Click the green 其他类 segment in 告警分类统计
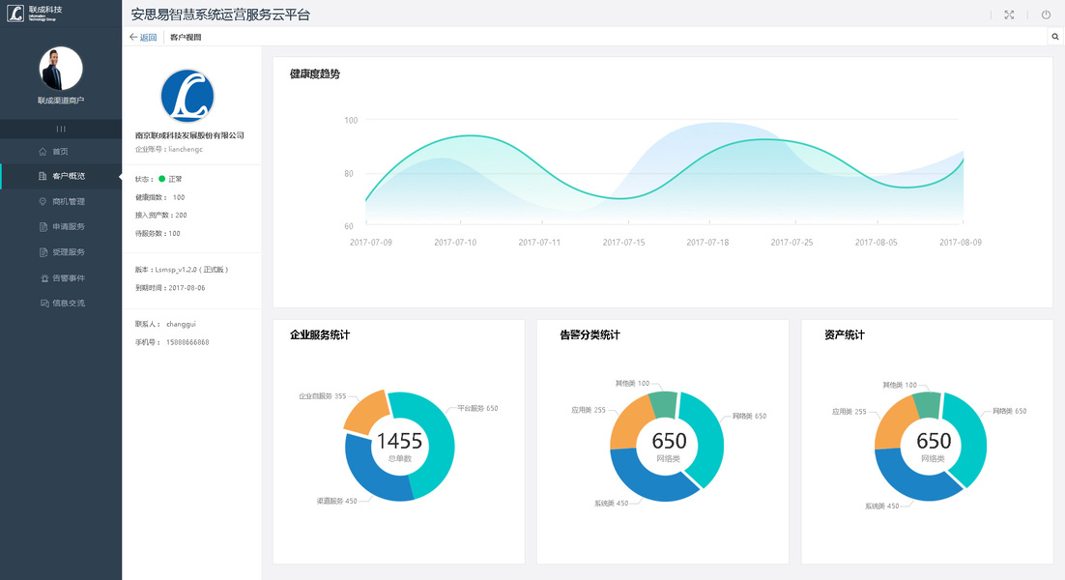Image resolution: width=1065 pixels, height=580 pixels. click(x=663, y=404)
